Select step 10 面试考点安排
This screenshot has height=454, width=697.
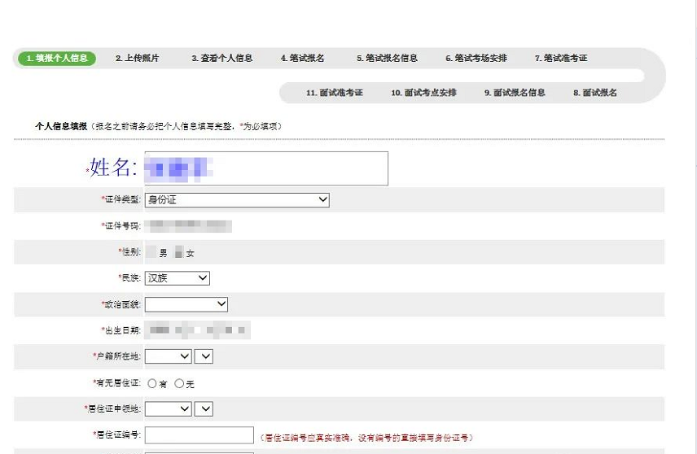click(423, 93)
